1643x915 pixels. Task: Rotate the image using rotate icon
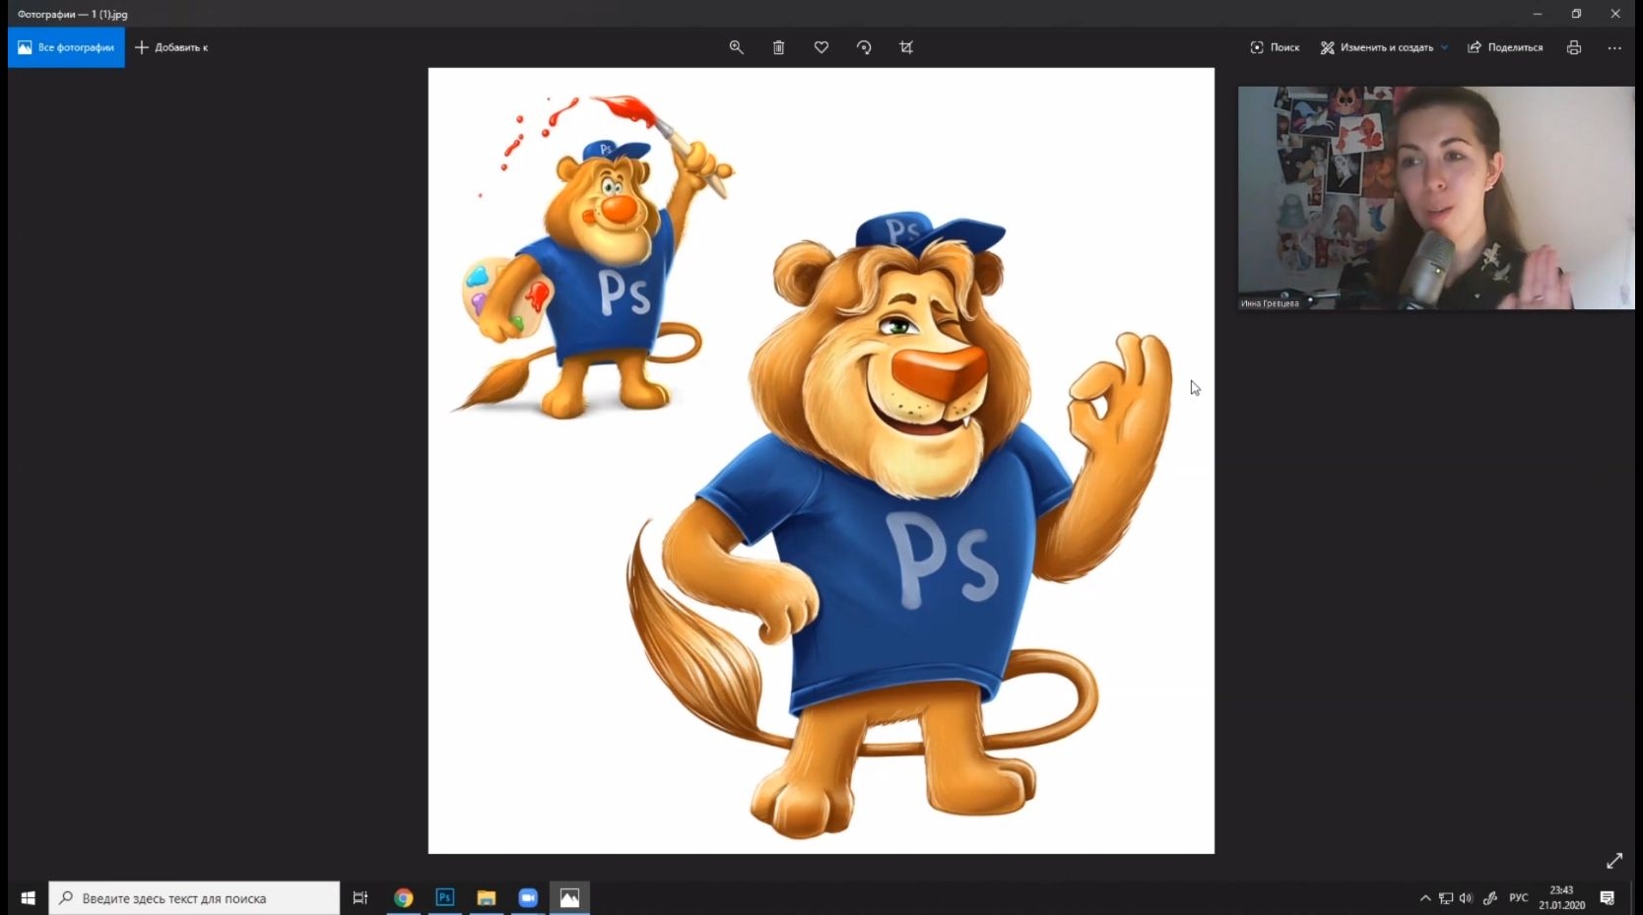pyautogui.click(x=864, y=47)
